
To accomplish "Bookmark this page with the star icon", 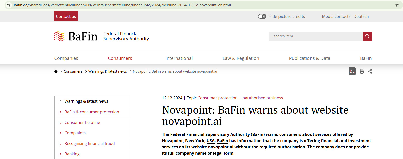I will (397, 5).
